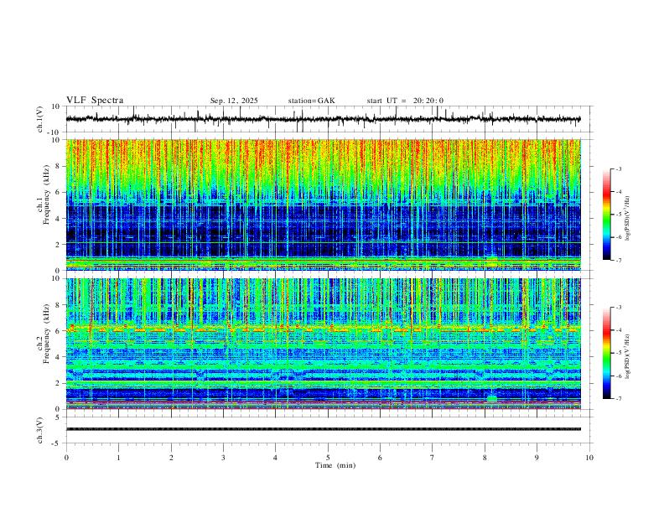This screenshot has width=664, height=513.
Task: Click the "ch.1(V)" waveform axis label
Action: (40, 119)
